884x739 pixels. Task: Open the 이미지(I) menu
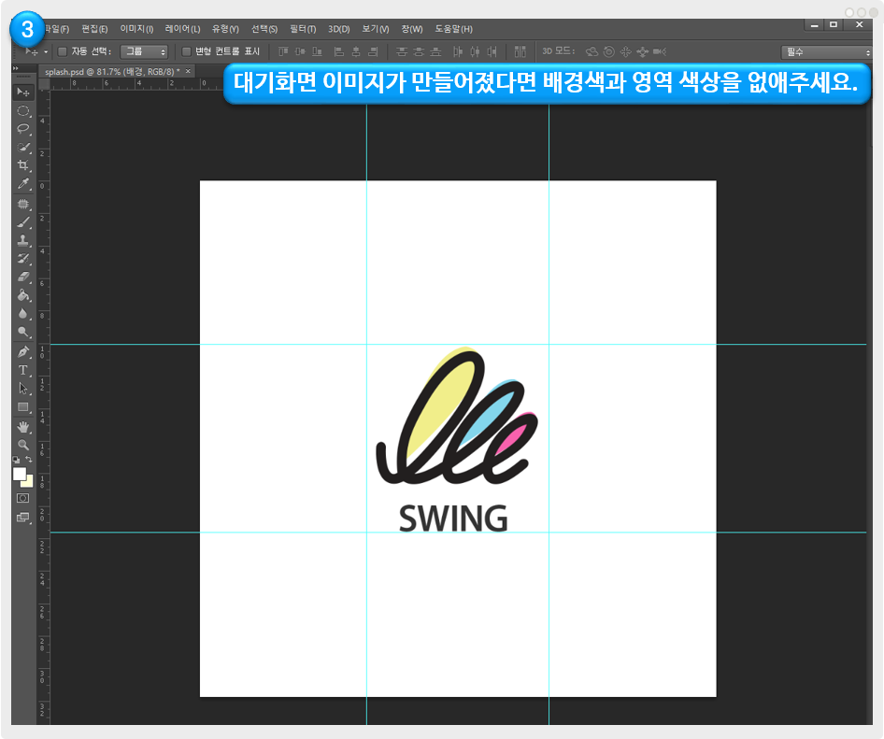(136, 29)
